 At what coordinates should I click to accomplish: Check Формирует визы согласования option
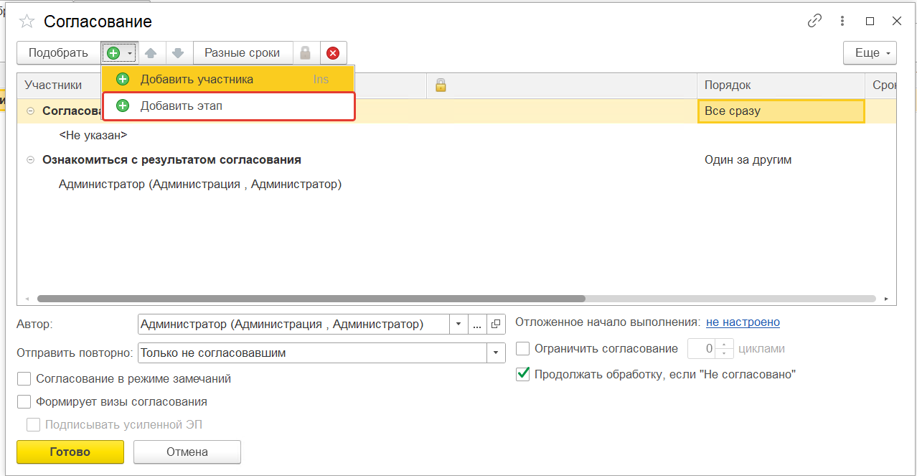(24, 401)
